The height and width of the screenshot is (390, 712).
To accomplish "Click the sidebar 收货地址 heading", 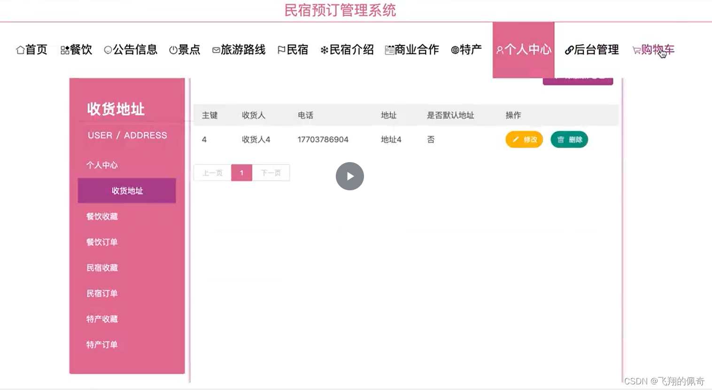I will 116,109.
